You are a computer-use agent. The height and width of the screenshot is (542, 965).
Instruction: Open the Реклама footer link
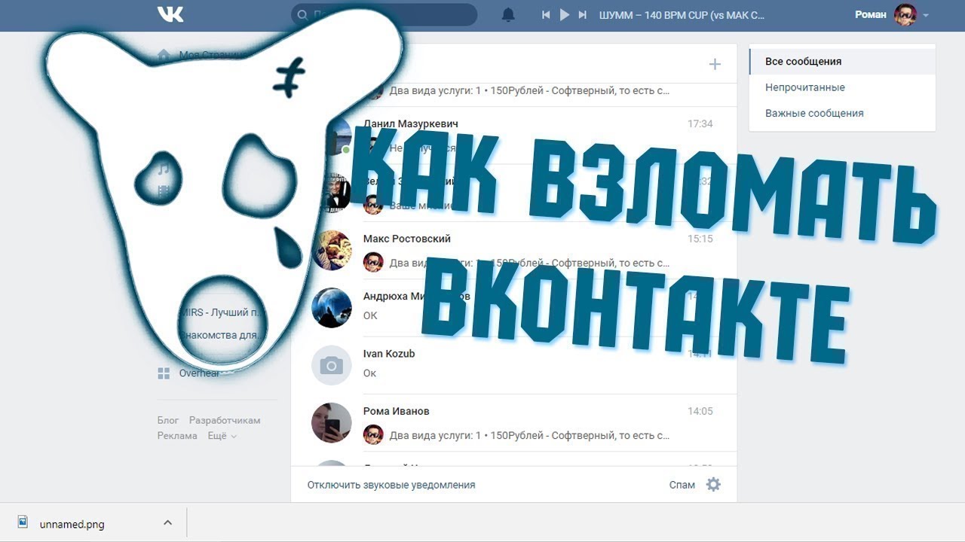pyautogui.click(x=177, y=435)
